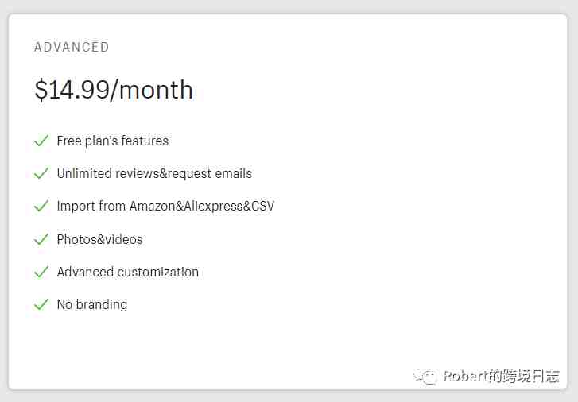Click the word month in the price
Viewport: 578px width, 402px height.
pyautogui.click(x=157, y=90)
